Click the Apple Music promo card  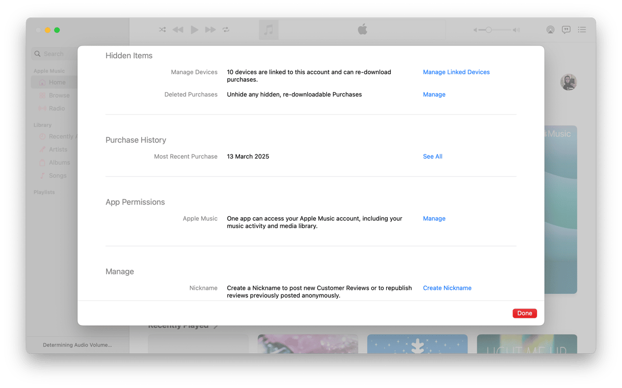pos(561,210)
